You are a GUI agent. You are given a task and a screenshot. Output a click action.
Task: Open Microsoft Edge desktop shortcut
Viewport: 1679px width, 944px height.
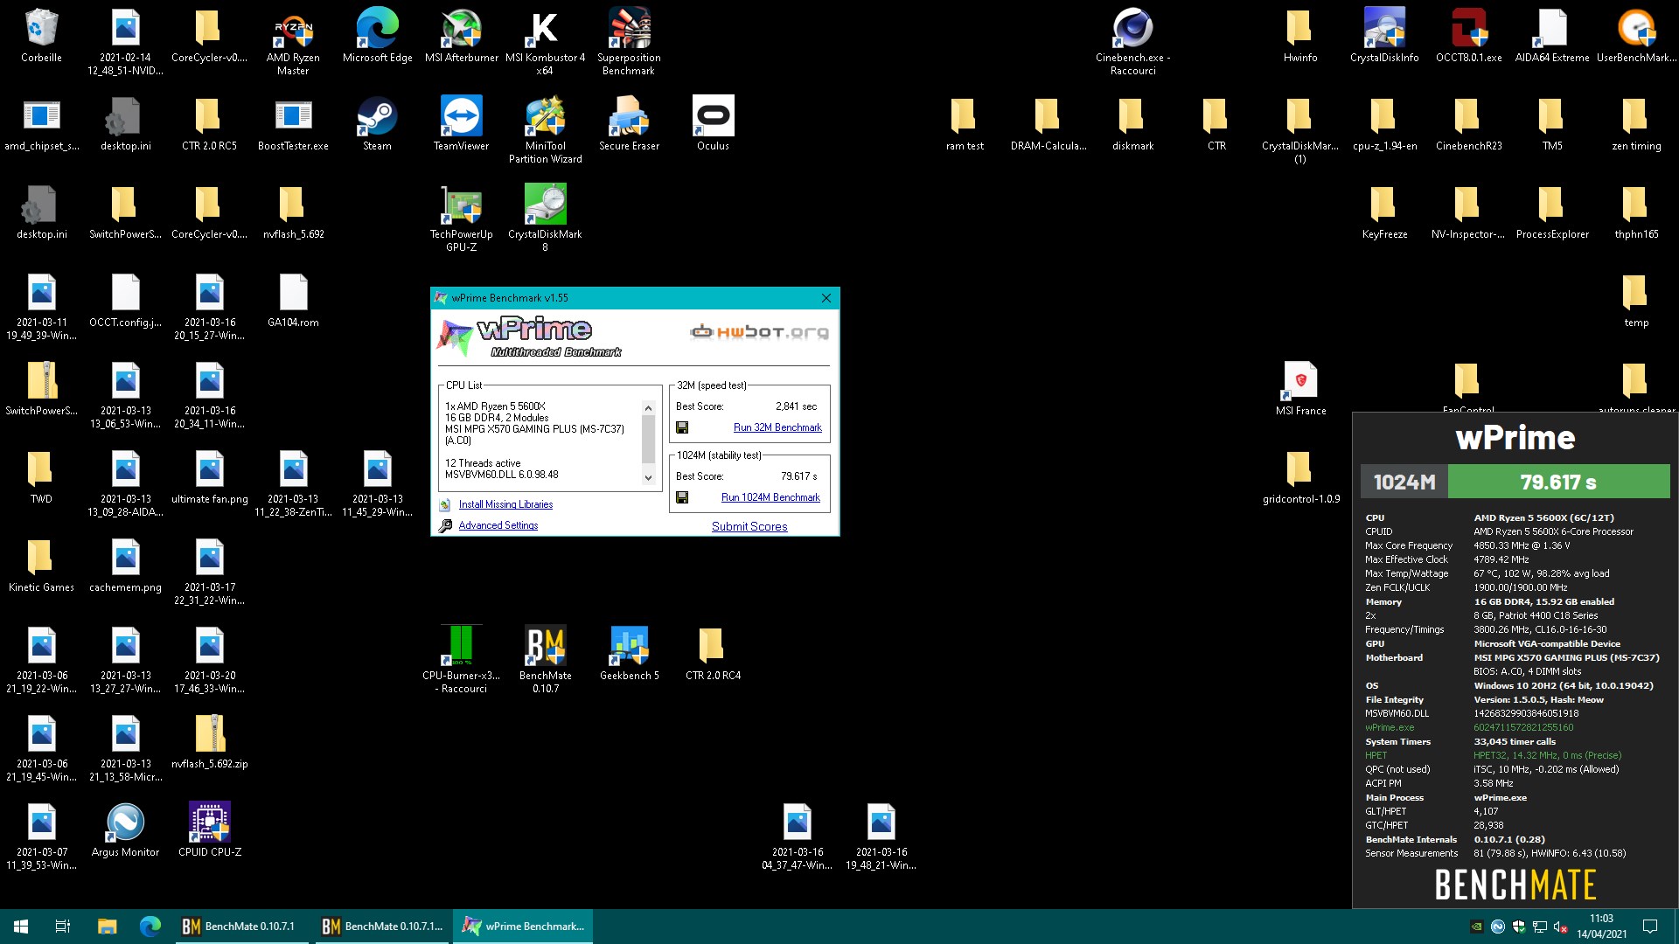coord(377,35)
